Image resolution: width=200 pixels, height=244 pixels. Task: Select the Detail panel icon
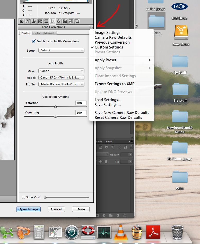tap(34, 21)
